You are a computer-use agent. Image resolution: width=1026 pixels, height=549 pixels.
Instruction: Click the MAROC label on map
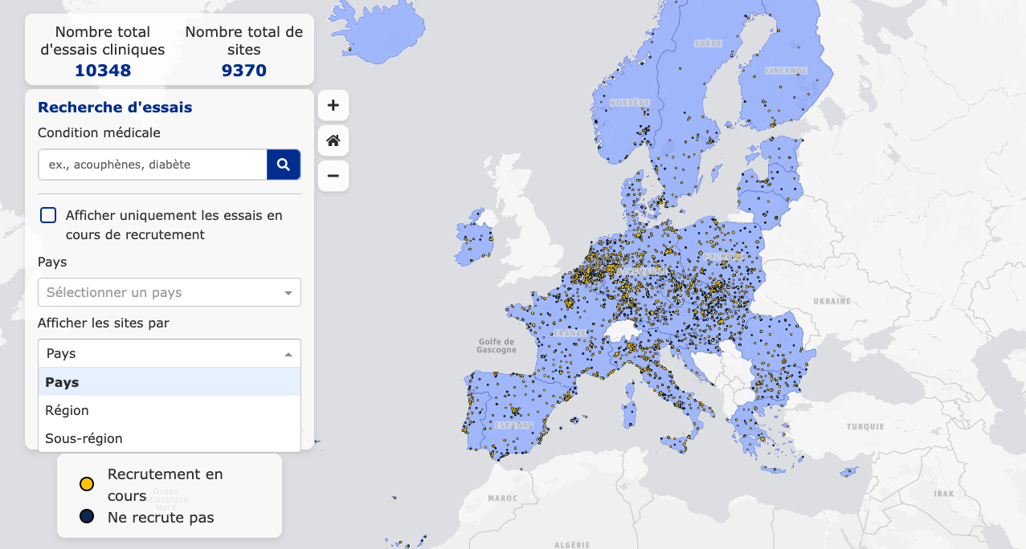click(x=503, y=498)
